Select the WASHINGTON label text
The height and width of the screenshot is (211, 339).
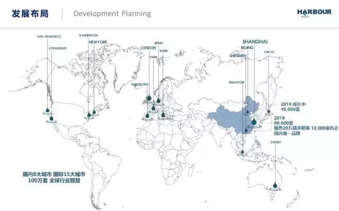[88, 35]
